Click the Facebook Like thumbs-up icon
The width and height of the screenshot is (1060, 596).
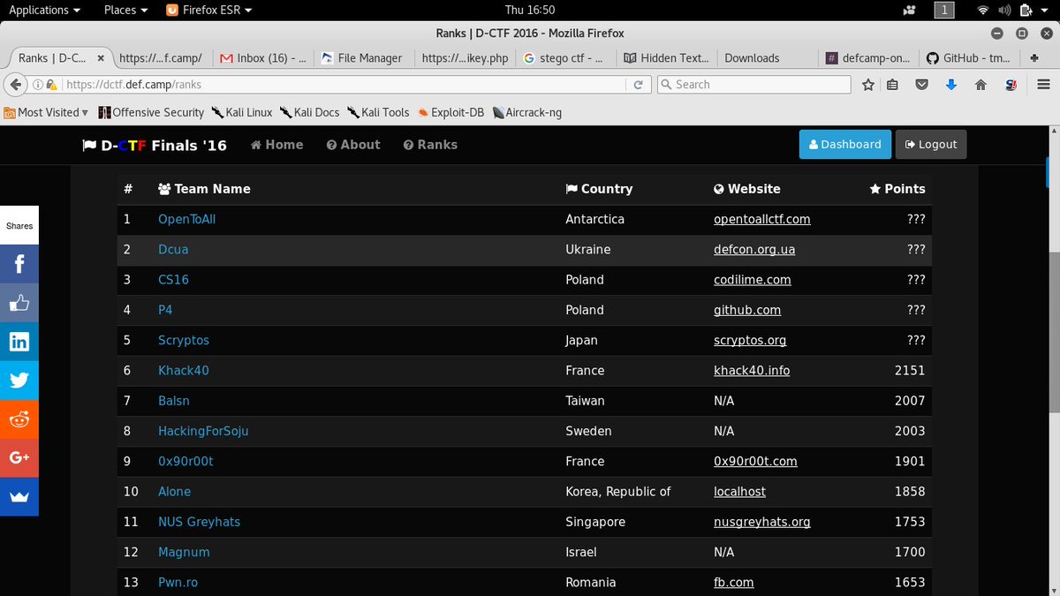click(19, 303)
